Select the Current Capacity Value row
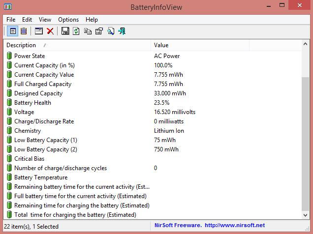This screenshot has width=313, height=234. coord(152,75)
